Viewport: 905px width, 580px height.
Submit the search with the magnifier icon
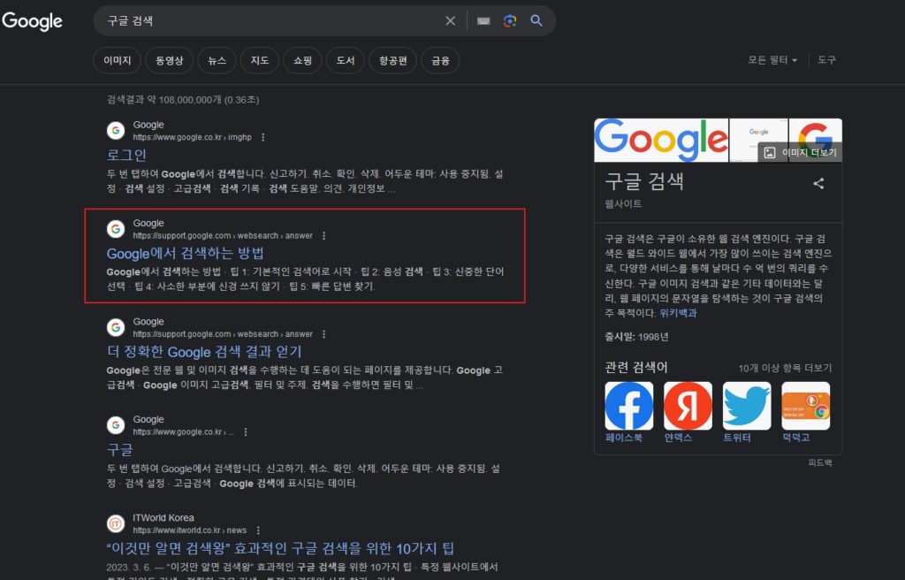[536, 21]
